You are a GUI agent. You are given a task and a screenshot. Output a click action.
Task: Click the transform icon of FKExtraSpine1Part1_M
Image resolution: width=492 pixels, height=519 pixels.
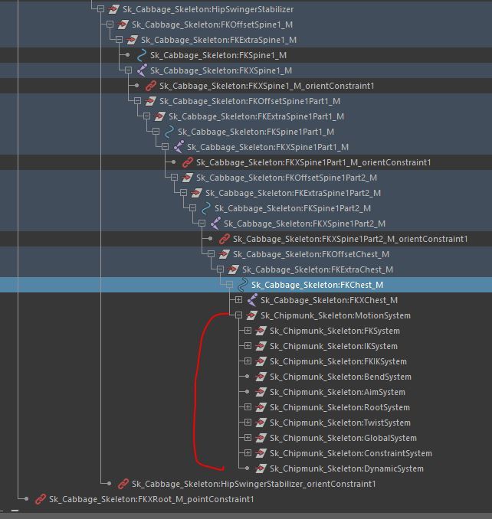tap(159, 116)
